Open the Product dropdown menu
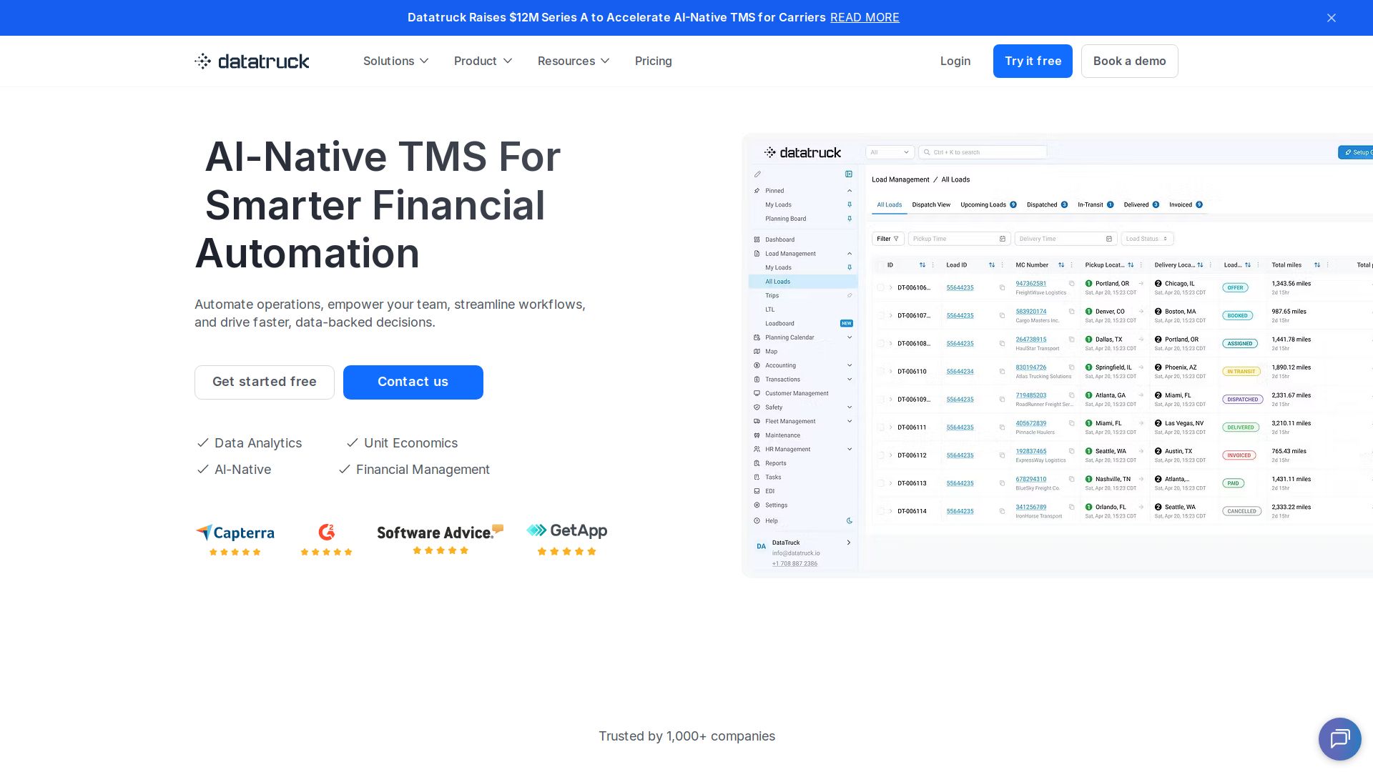Screen dimensions: 1373x772 (x=483, y=61)
